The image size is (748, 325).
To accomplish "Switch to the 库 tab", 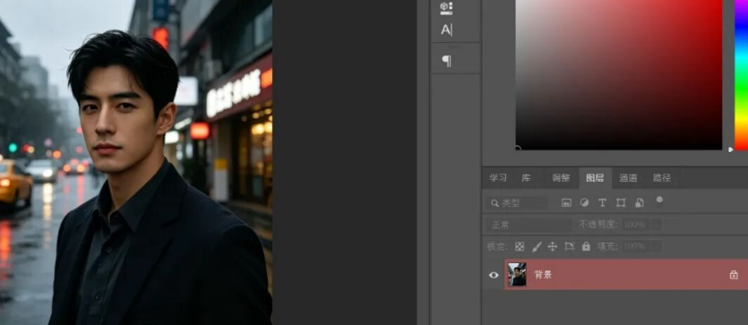I will click(x=526, y=178).
